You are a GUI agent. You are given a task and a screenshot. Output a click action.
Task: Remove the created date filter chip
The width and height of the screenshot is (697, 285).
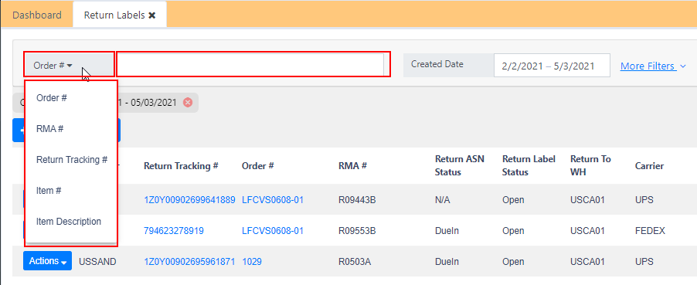tap(188, 102)
